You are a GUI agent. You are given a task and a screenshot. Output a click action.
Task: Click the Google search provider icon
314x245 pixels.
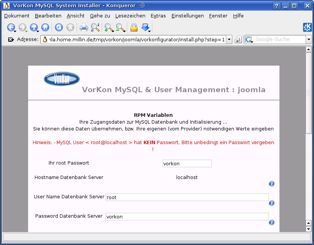(248, 39)
